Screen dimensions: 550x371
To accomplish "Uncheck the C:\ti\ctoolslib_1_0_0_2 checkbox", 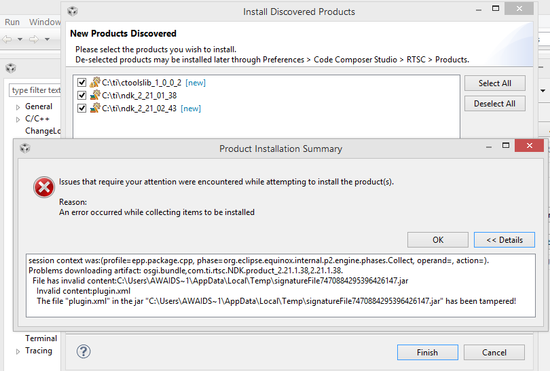I will pos(82,83).
